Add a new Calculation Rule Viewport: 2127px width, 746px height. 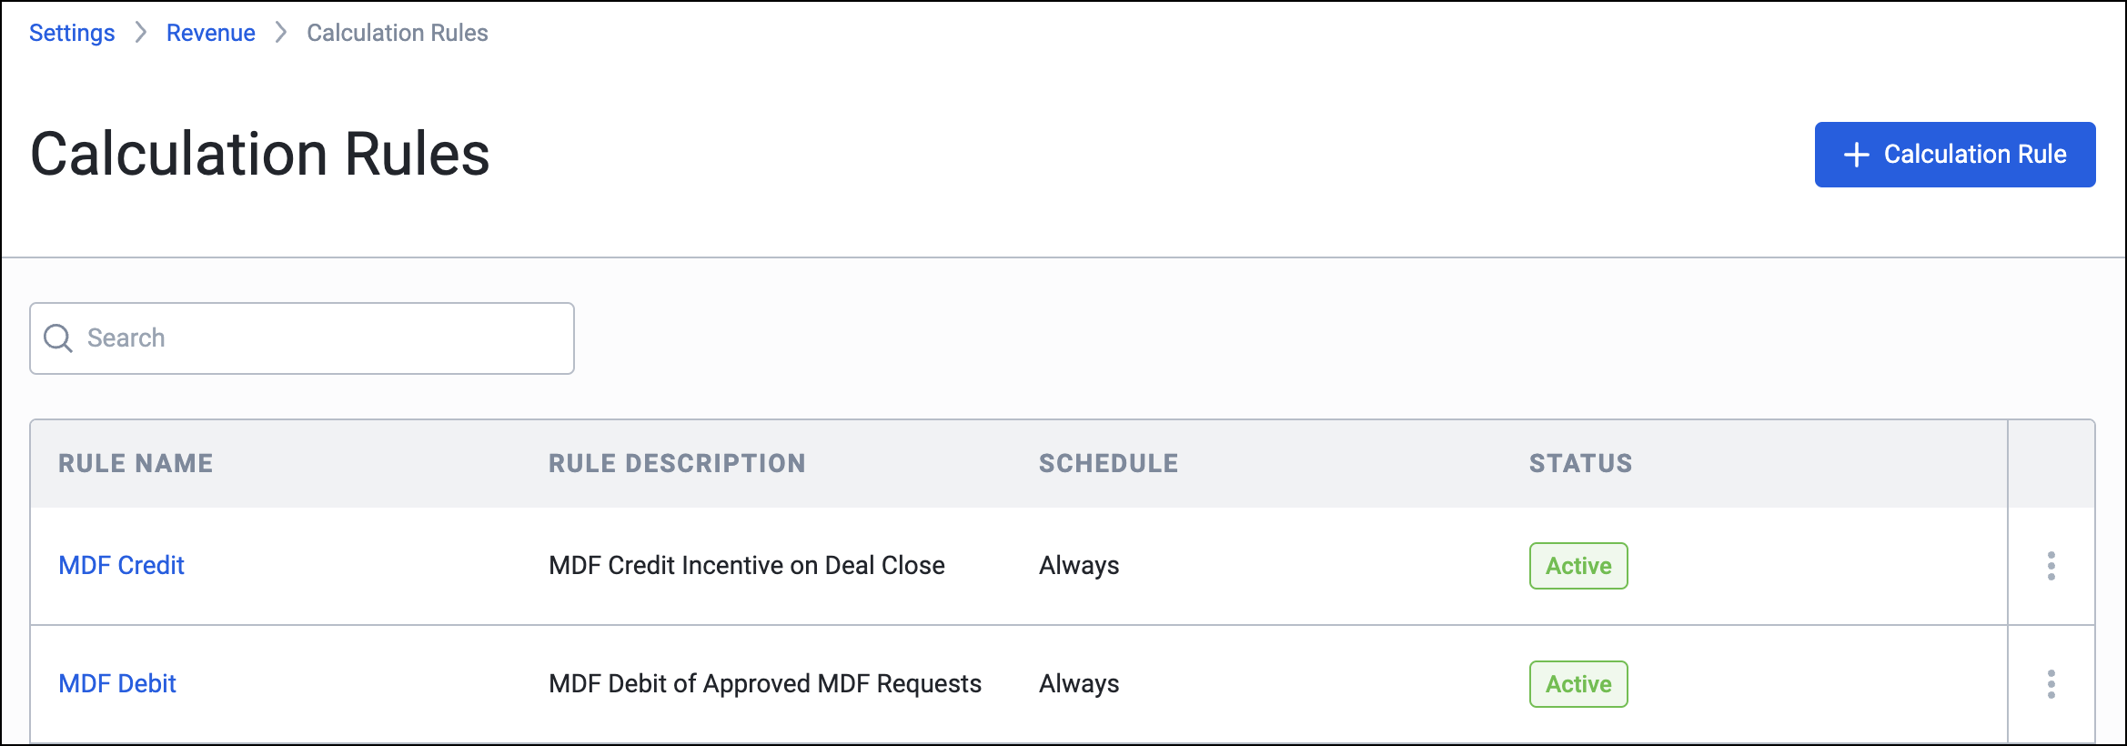tap(1955, 155)
